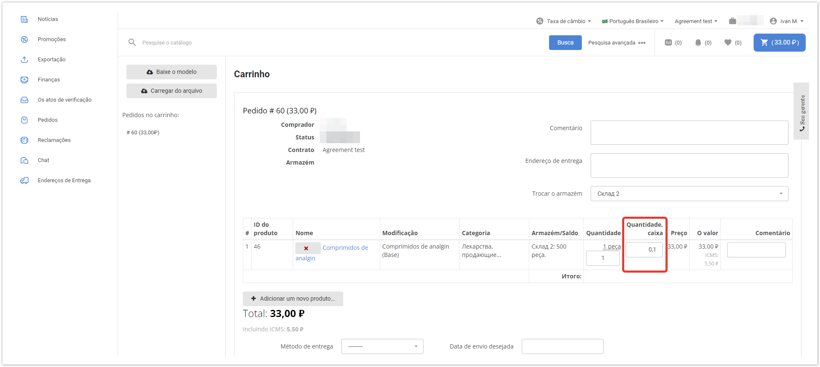This screenshot has height=367, width=820.
Task: Open Promoções in the sidebar
Action: pyautogui.click(x=52, y=39)
